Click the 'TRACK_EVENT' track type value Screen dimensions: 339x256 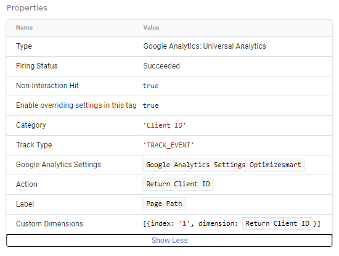pyautogui.click(x=168, y=145)
